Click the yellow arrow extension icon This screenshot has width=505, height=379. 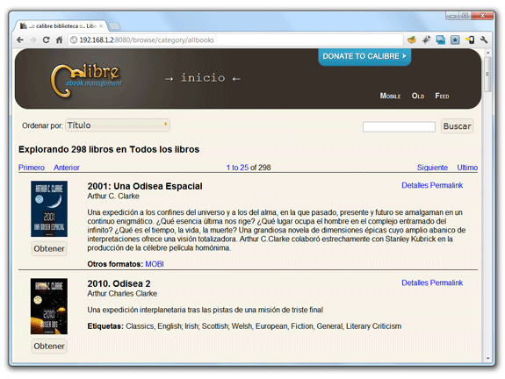point(470,39)
